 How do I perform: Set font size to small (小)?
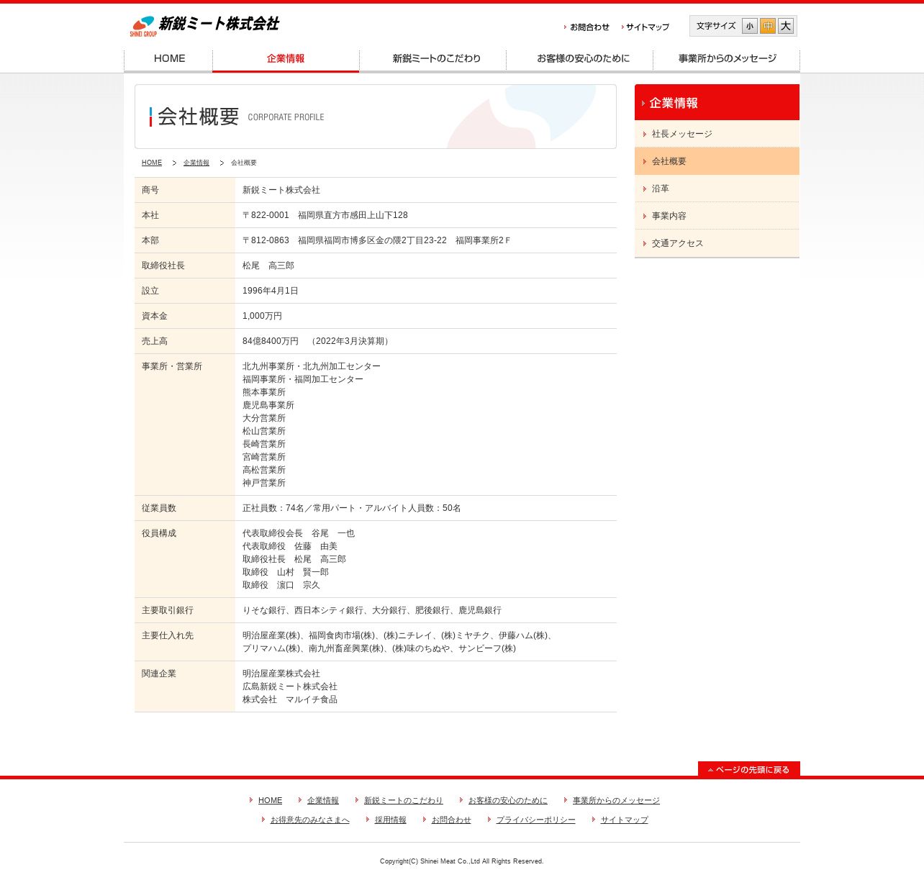point(750,26)
